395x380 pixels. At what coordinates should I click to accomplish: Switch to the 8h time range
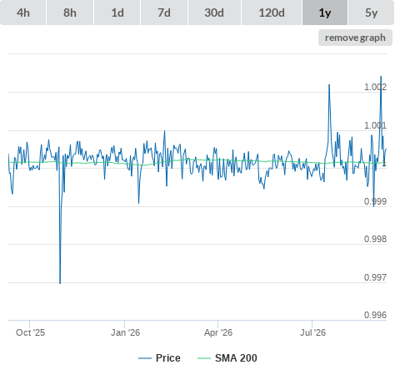pyautogui.click(x=70, y=13)
